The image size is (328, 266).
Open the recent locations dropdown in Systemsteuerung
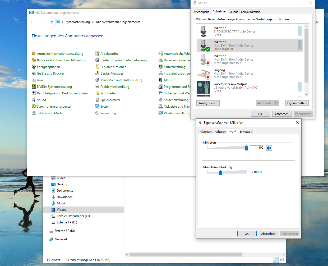[46, 22]
